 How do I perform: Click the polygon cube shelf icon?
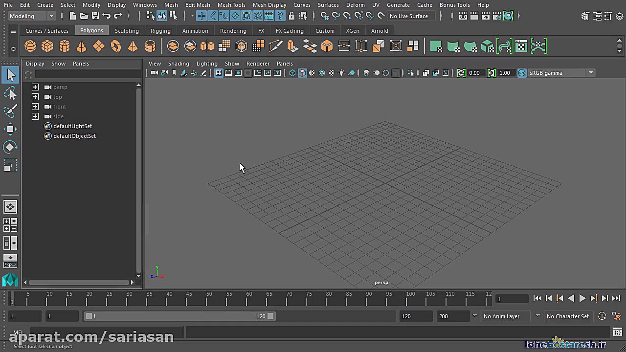coord(47,46)
